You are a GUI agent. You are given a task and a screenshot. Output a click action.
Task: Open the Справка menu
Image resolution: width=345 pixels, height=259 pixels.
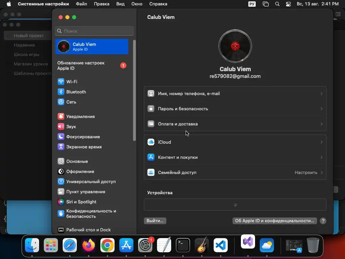158,4
